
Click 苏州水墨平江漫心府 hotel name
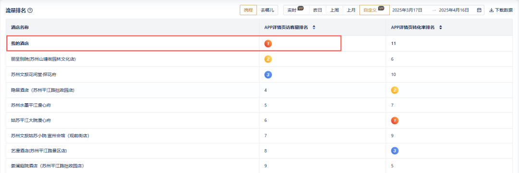pos(31,106)
